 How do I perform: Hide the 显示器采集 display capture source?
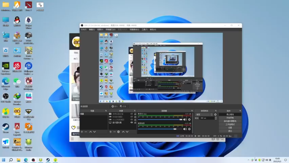tap(131, 122)
